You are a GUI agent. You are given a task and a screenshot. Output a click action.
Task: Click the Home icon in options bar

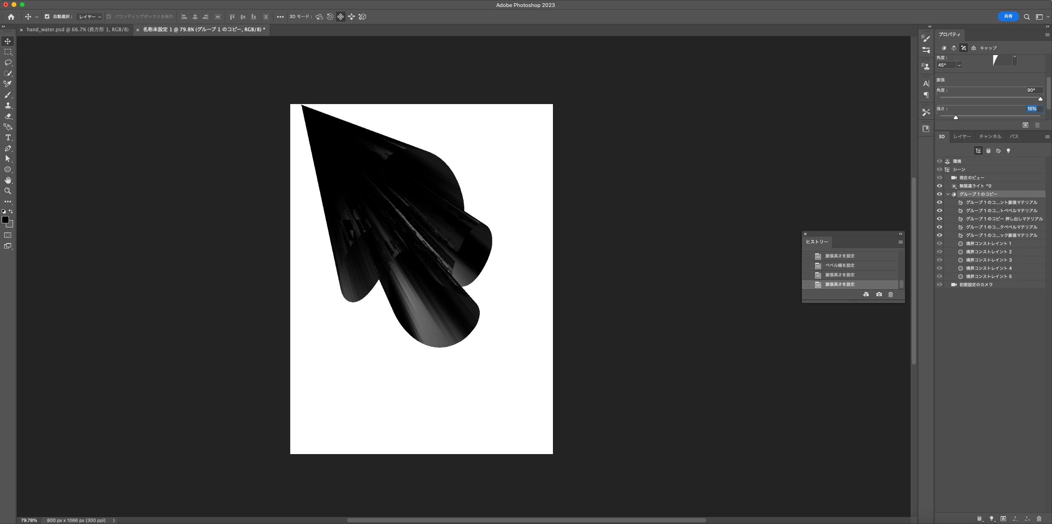11,17
